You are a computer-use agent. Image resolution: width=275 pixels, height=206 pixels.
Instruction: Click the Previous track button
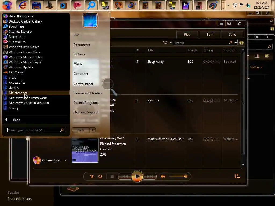point(125,176)
